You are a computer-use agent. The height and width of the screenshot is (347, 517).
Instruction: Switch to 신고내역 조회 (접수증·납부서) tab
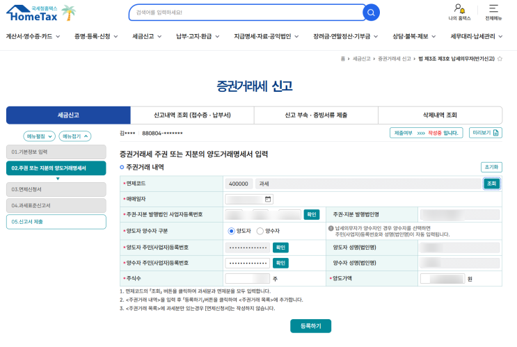[192, 115]
